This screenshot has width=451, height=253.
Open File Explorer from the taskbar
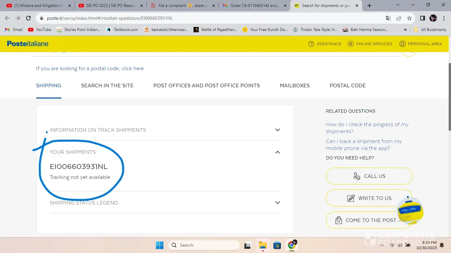coord(262,245)
